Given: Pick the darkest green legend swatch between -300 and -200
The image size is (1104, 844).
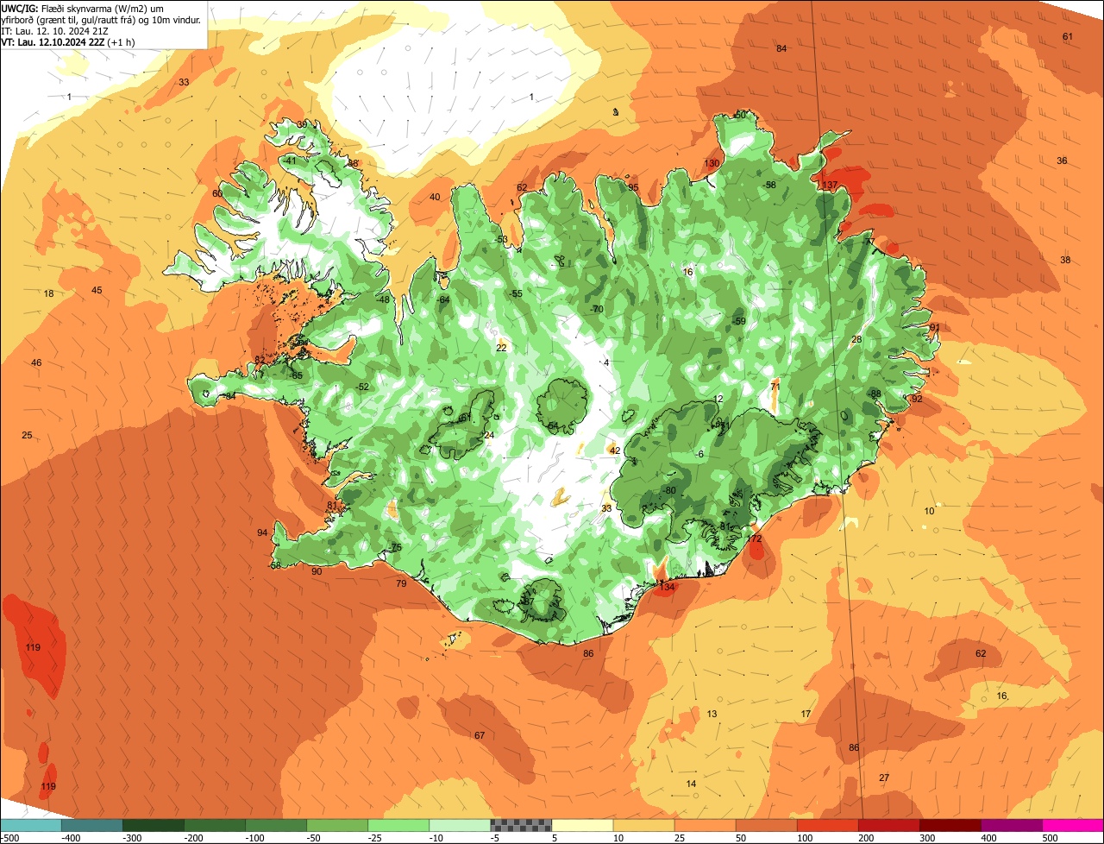Looking at the screenshot, I should pos(153,825).
